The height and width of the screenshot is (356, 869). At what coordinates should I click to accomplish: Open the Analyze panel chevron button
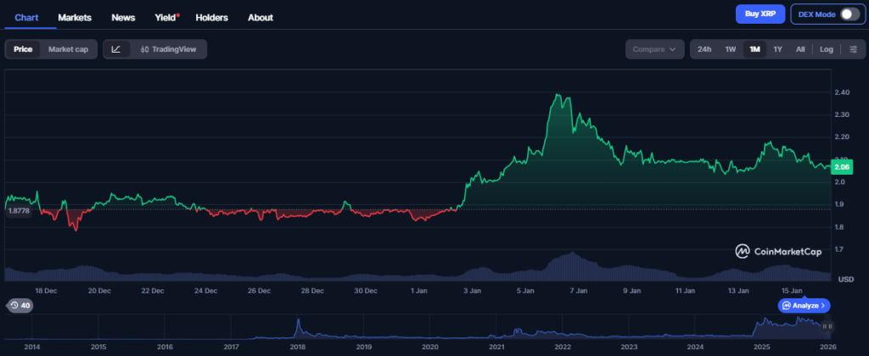[804, 305]
